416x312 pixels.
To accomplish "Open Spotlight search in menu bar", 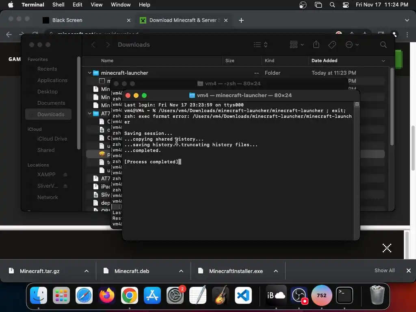I will (x=332, y=5).
